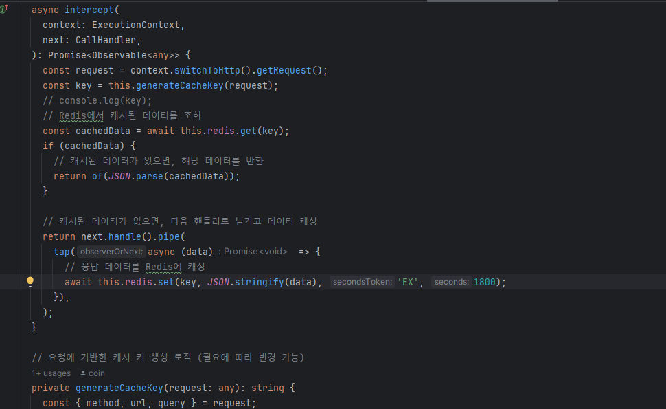This screenshot has width=666, height=409.
Task: Click the "stringify" method call
Action: click(x=259, y=282)
